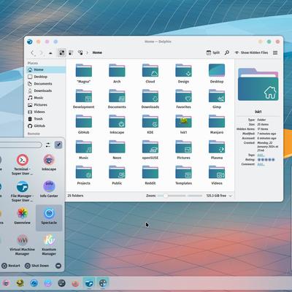The width and height of the screenshot is (292, 292).
Task: Switch to details tree view mode
Action: (x=80, y=53)
